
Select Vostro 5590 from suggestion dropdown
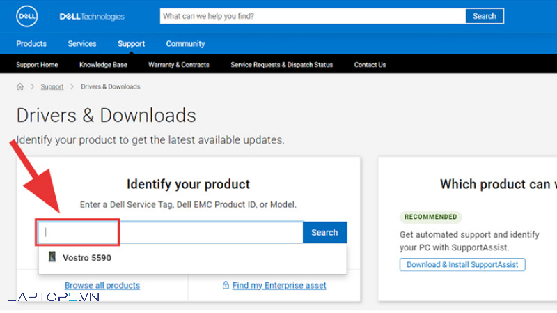[87, 258]
